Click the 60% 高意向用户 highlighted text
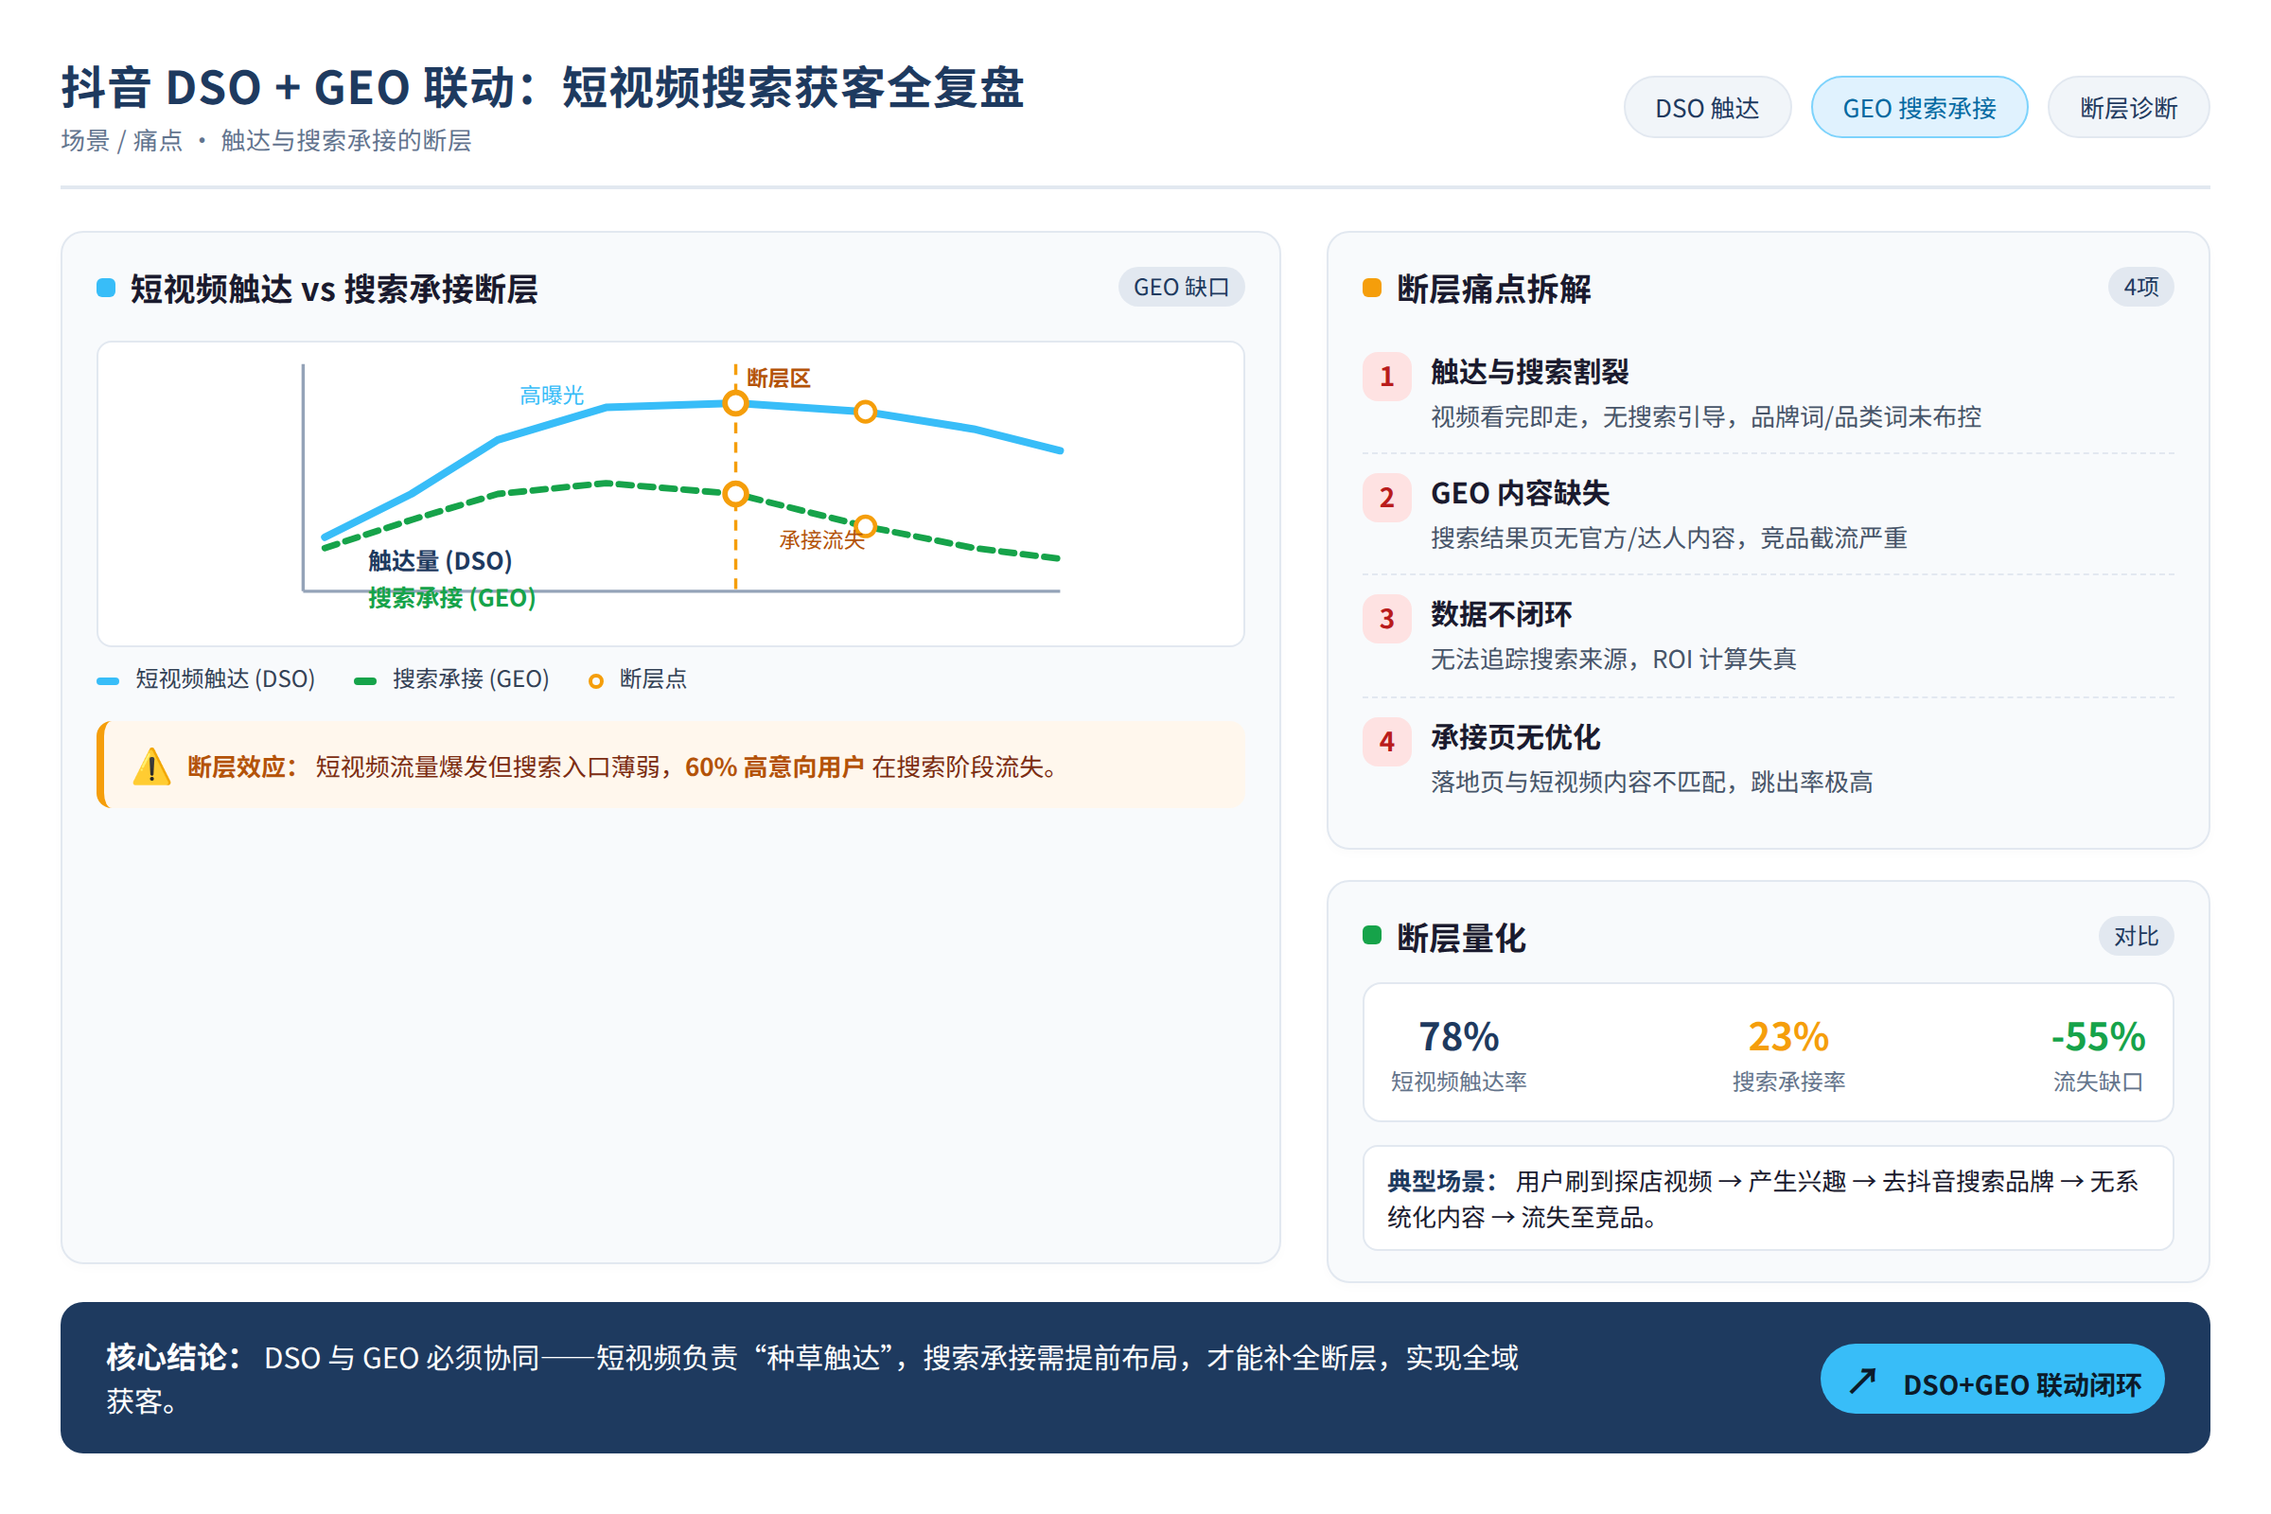The width and height of the screenshot is (2271, 1514). pos(774,766)
